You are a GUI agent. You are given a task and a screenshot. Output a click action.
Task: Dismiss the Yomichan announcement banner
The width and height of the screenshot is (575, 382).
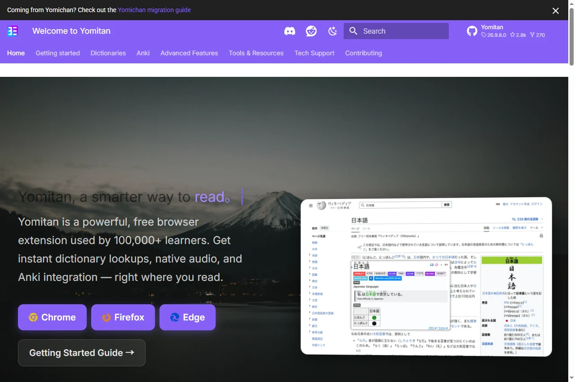coord(556,11)
